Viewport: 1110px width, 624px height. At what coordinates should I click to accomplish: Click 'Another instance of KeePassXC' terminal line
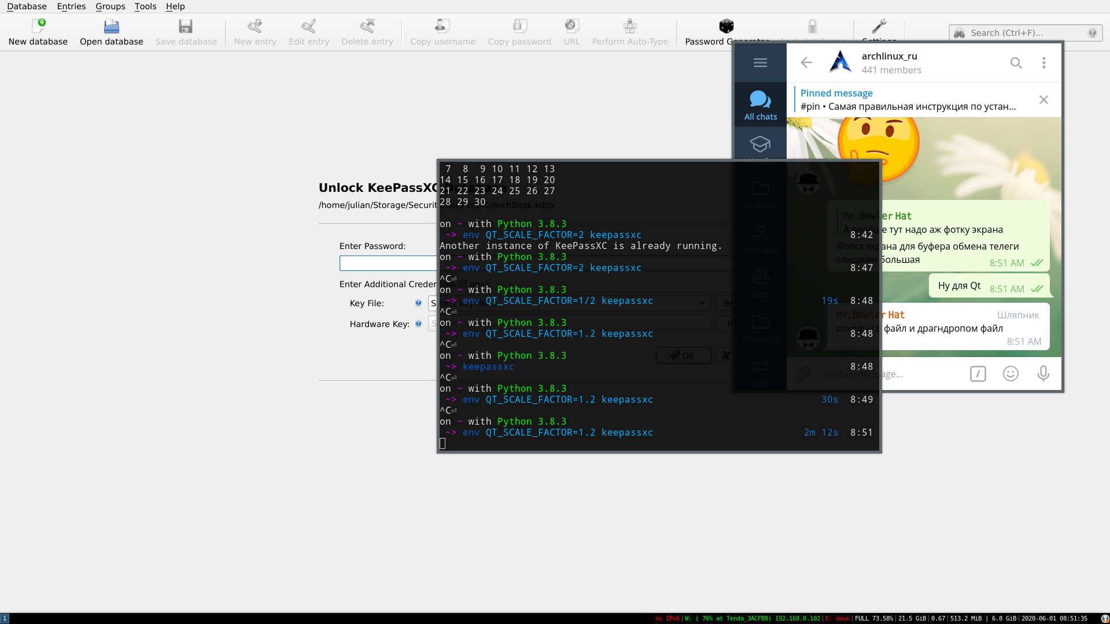[581, 246]
